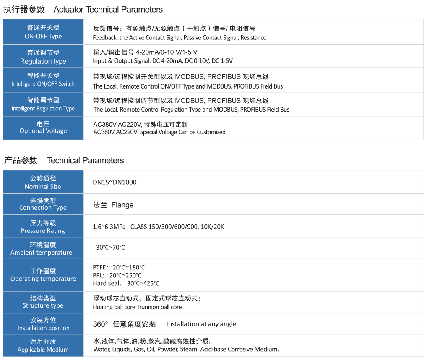Select the Nominal Size label cell
Screen dimensions: 427x360
pos(43,183)
